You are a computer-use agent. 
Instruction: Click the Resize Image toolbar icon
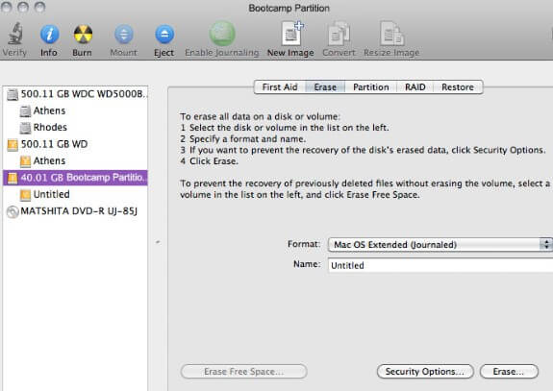pos(391,34)
